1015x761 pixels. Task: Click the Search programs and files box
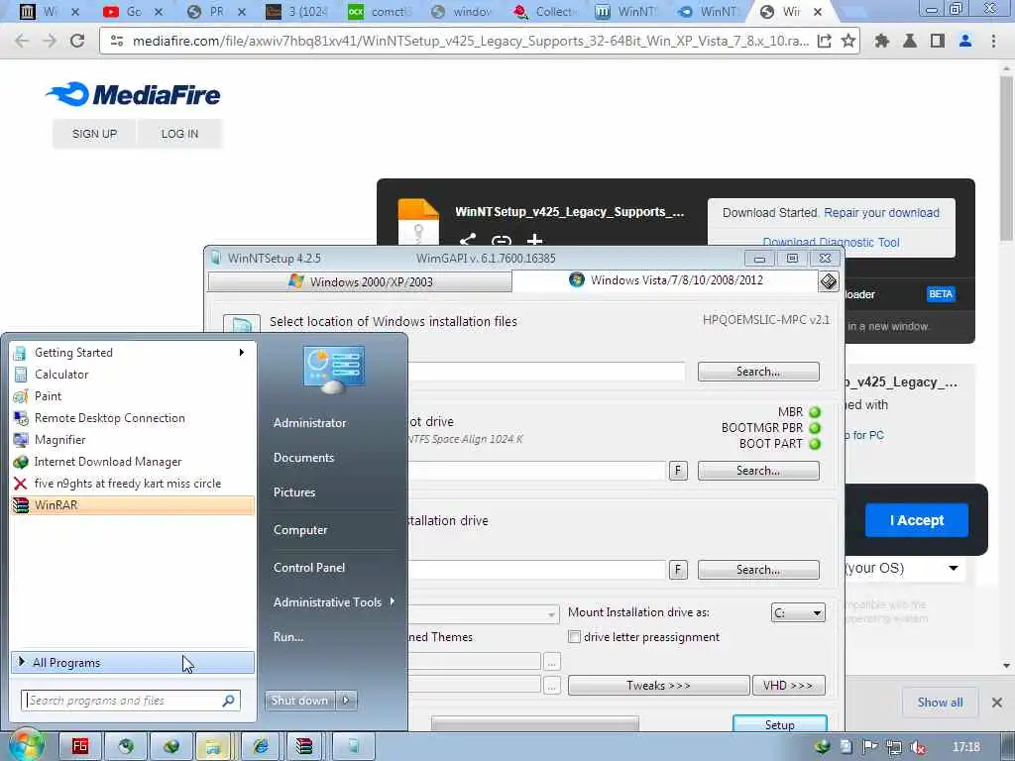[131, 701]
